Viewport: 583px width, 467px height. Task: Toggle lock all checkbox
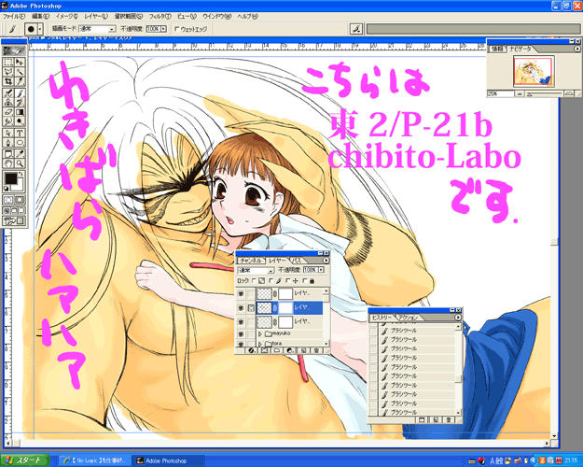pos(305,281)
